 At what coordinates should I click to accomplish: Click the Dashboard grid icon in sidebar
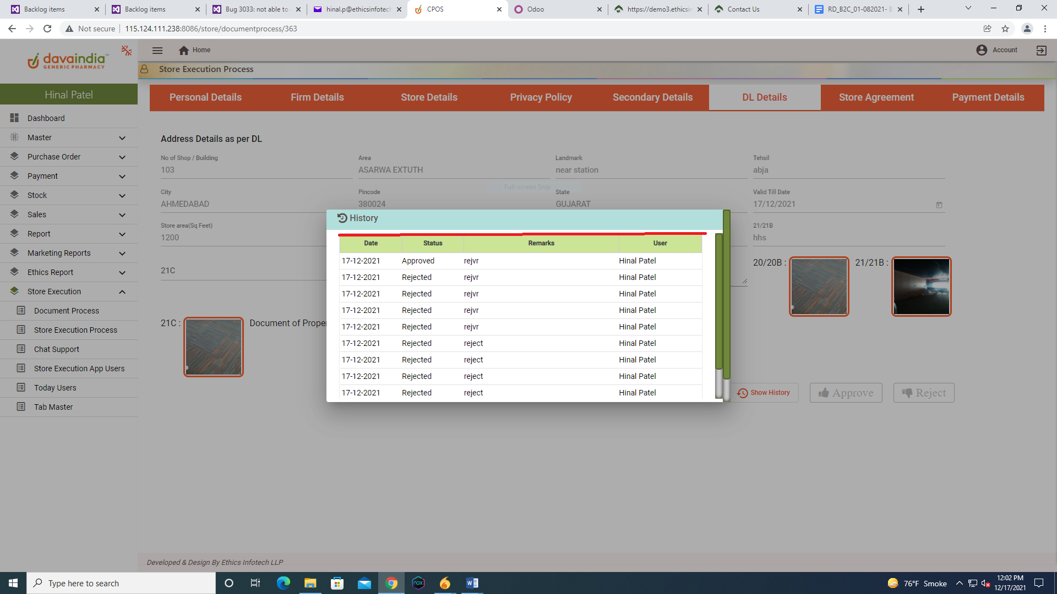coord(14,118)
